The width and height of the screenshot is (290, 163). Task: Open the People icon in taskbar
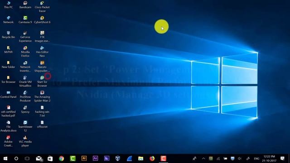(194, 158)
